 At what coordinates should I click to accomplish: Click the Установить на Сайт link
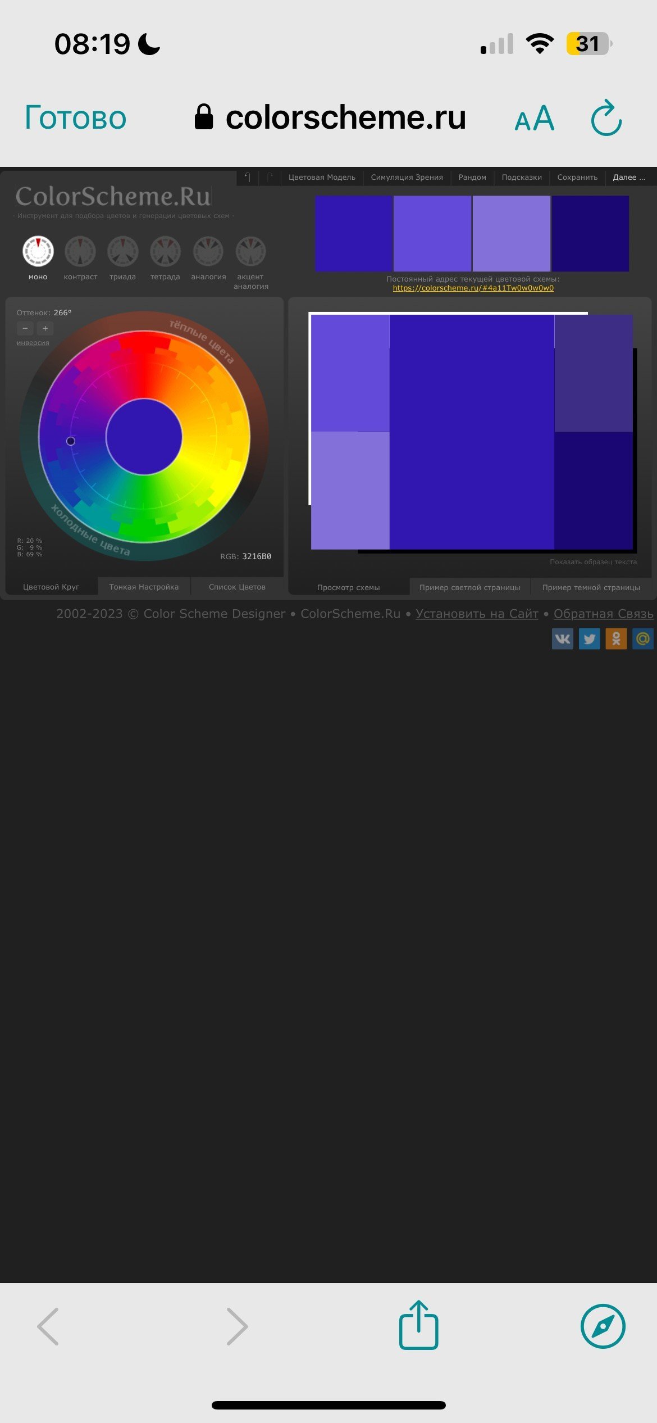pos(477,614)
